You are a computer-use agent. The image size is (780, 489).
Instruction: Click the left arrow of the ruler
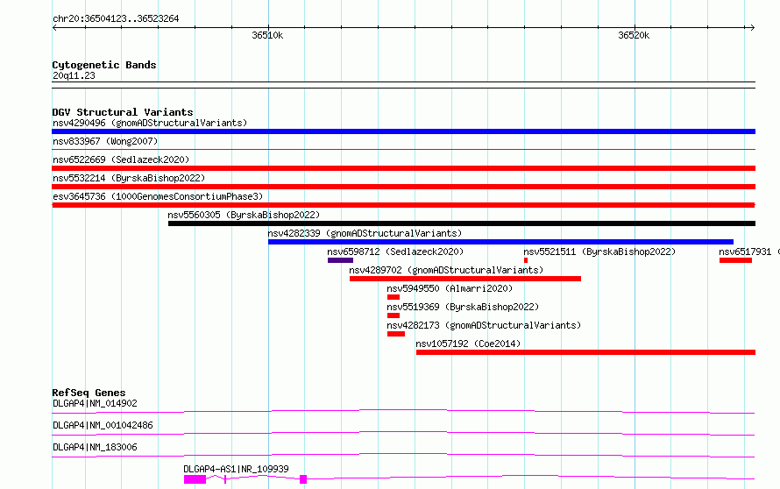(54, 27)
